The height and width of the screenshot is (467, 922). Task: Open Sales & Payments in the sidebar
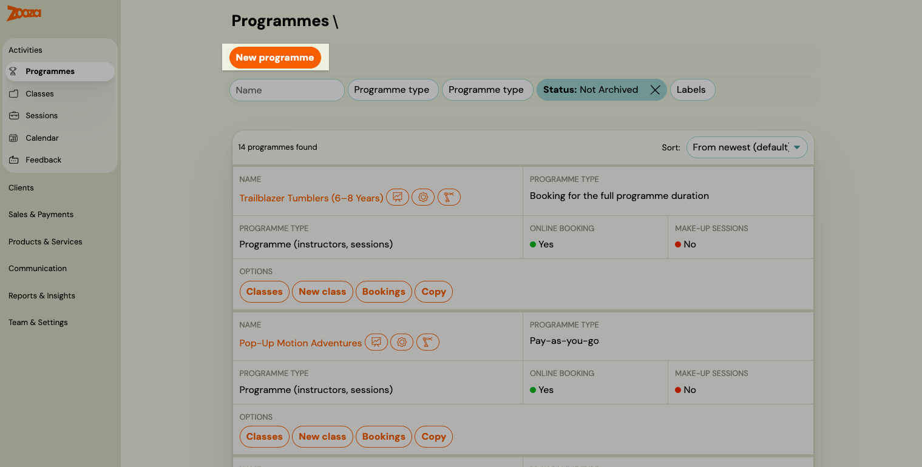[x=41, y=214]
